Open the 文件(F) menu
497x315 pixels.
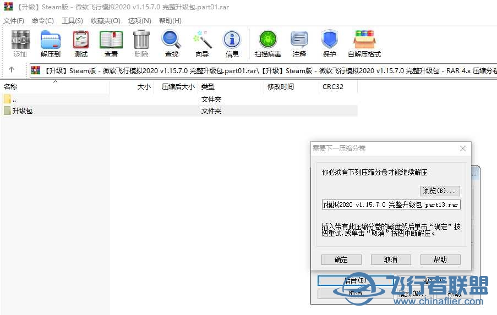click(x=14, y=20)
